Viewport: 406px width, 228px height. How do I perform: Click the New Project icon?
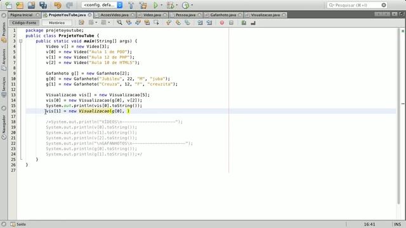point(20,5)
